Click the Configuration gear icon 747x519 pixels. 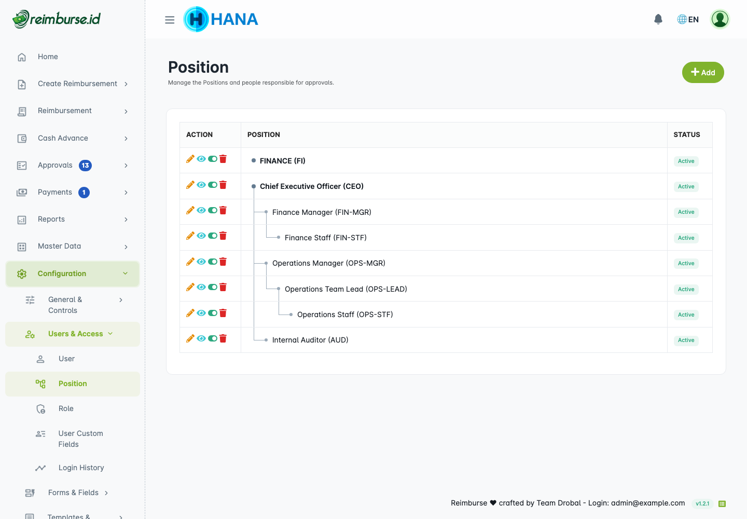22,274
